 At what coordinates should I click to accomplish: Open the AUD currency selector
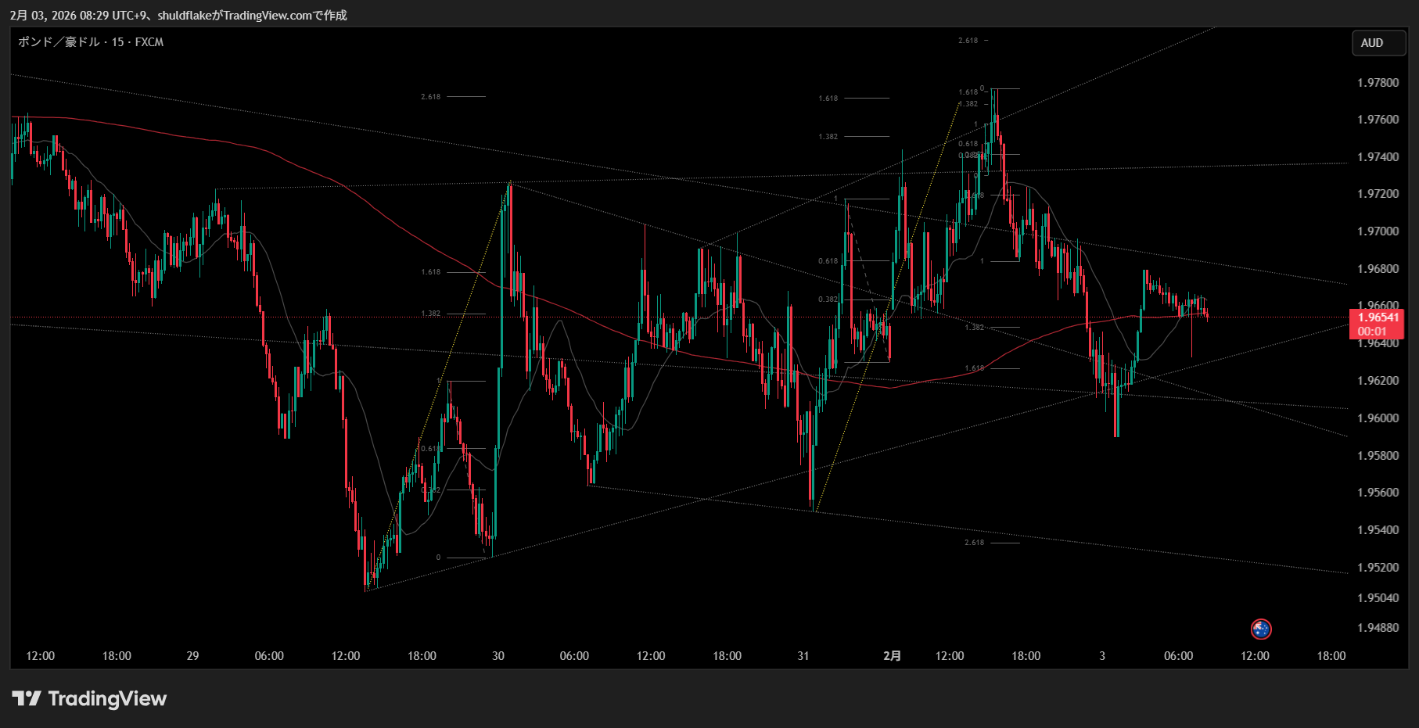pyautogui.click(x=1378, y=43)
